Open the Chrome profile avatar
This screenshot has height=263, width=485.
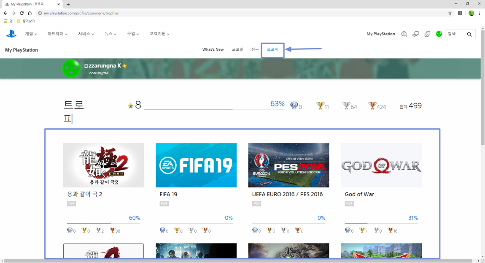point(471,13)
